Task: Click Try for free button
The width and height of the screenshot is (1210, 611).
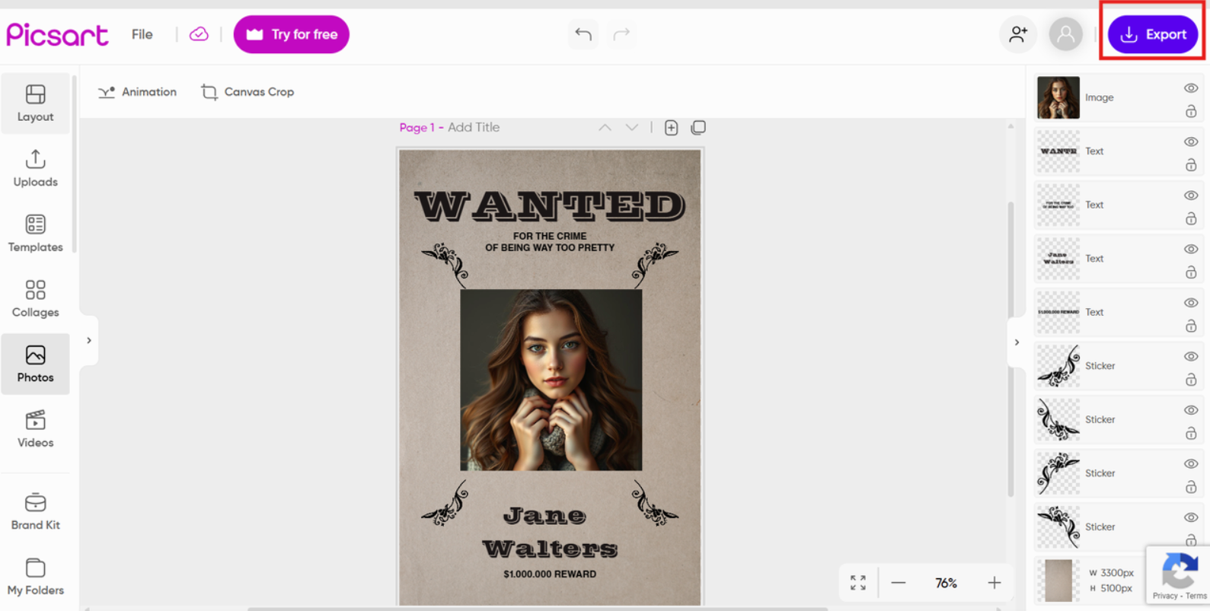Action: click(x=292, y=34)
